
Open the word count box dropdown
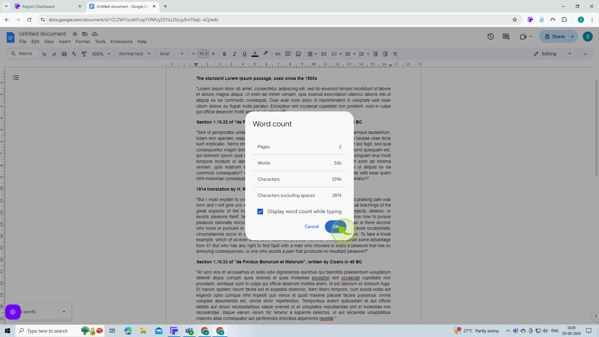pyautogui.click(x=64, y=312)
